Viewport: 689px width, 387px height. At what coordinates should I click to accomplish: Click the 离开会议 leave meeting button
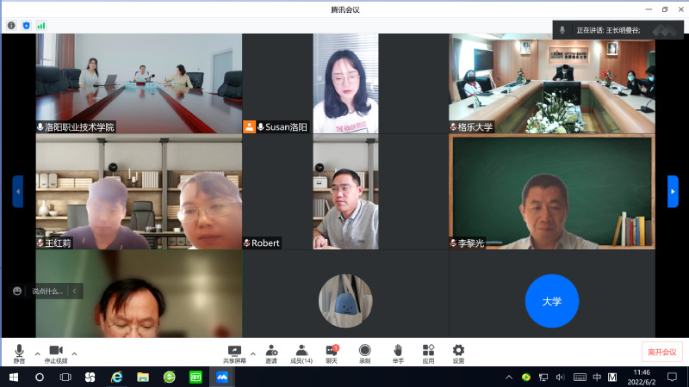(x=661, y=353)
